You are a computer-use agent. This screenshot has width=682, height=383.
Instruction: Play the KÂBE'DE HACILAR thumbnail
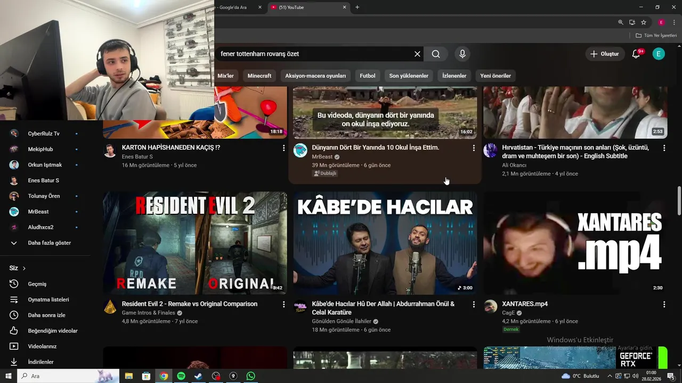click(385, 243)
